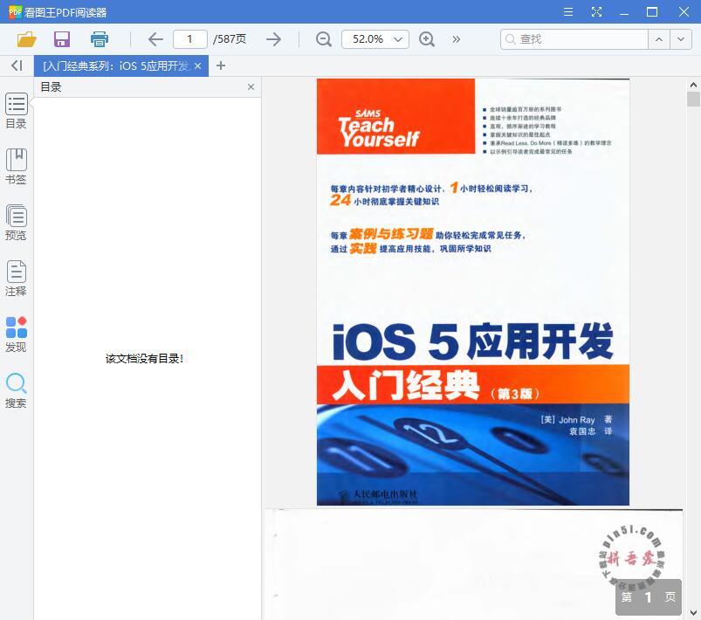Print the PDF document

coord(100,39)
